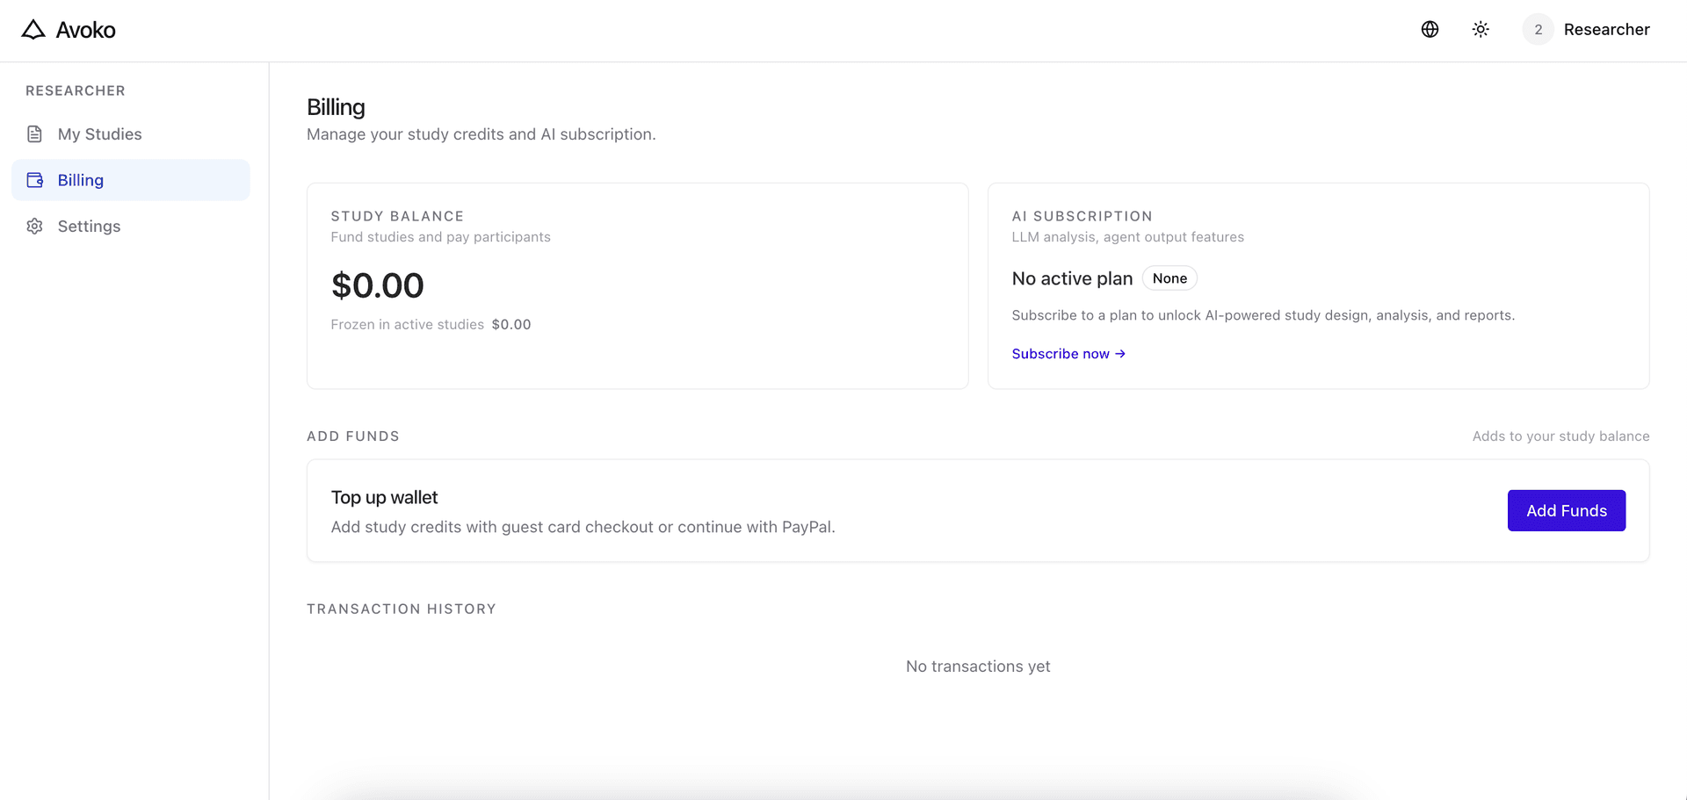Click "Adds to your study balance" text
This screenshot has height=800, width=1687.
(x=1560, y=436)
